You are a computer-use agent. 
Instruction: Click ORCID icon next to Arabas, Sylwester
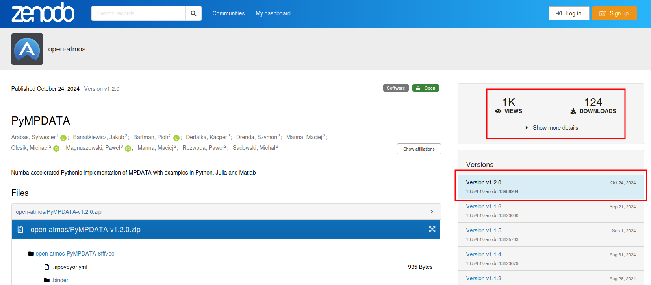tap(63, 138)
